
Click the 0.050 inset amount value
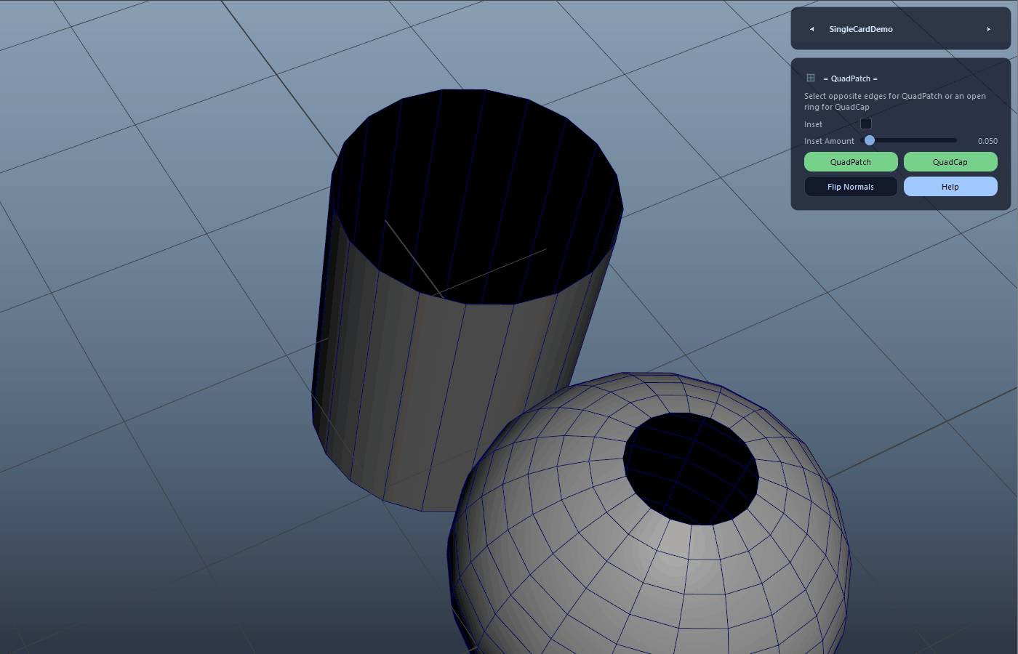(x=987, y=141)
